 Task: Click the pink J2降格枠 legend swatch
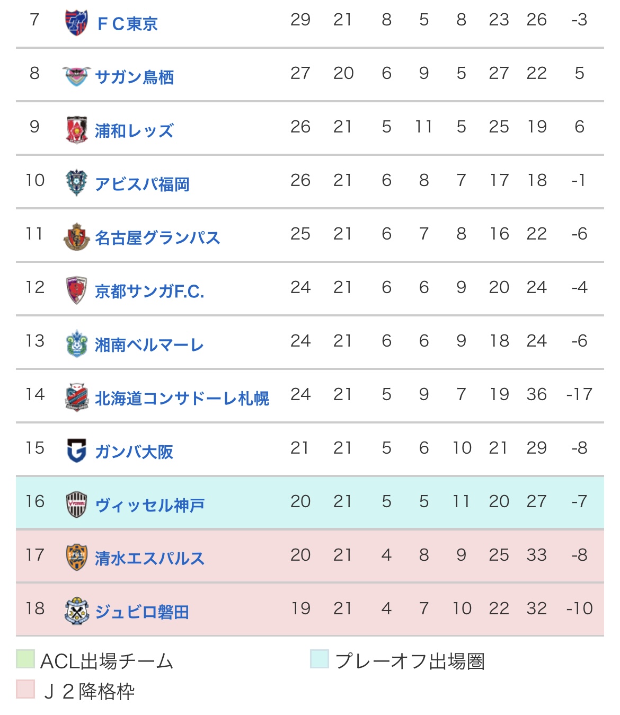click(25, 689)
